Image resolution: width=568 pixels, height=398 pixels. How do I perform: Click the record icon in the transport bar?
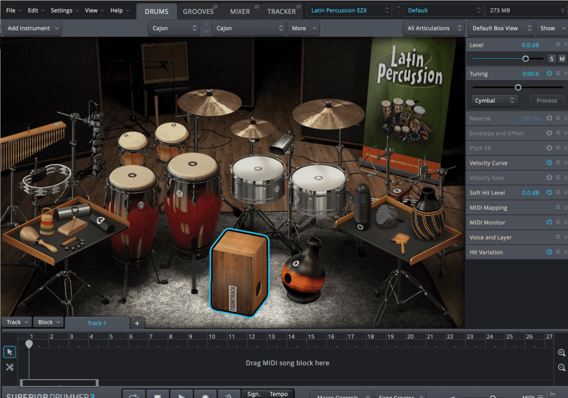(205, 395)
